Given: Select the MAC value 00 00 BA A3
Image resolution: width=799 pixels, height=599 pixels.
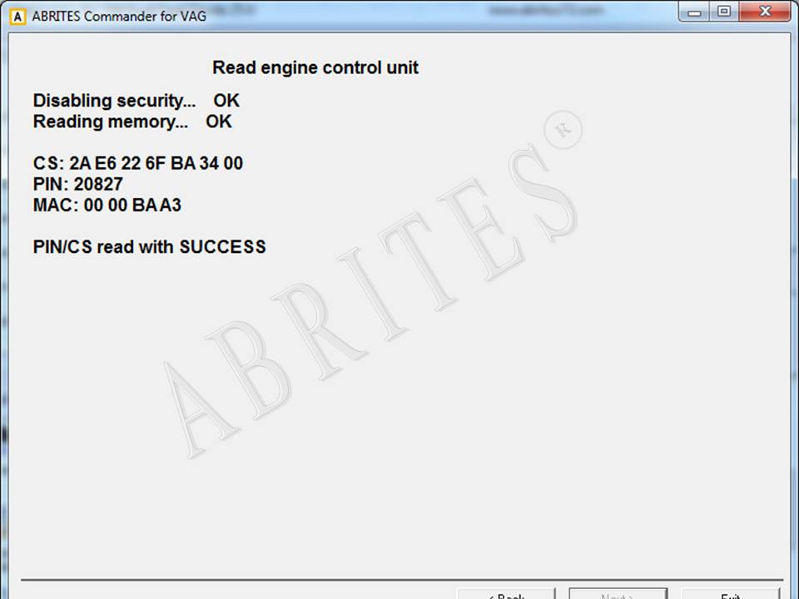Looking at the screenshot, I should tap(132, 205).
